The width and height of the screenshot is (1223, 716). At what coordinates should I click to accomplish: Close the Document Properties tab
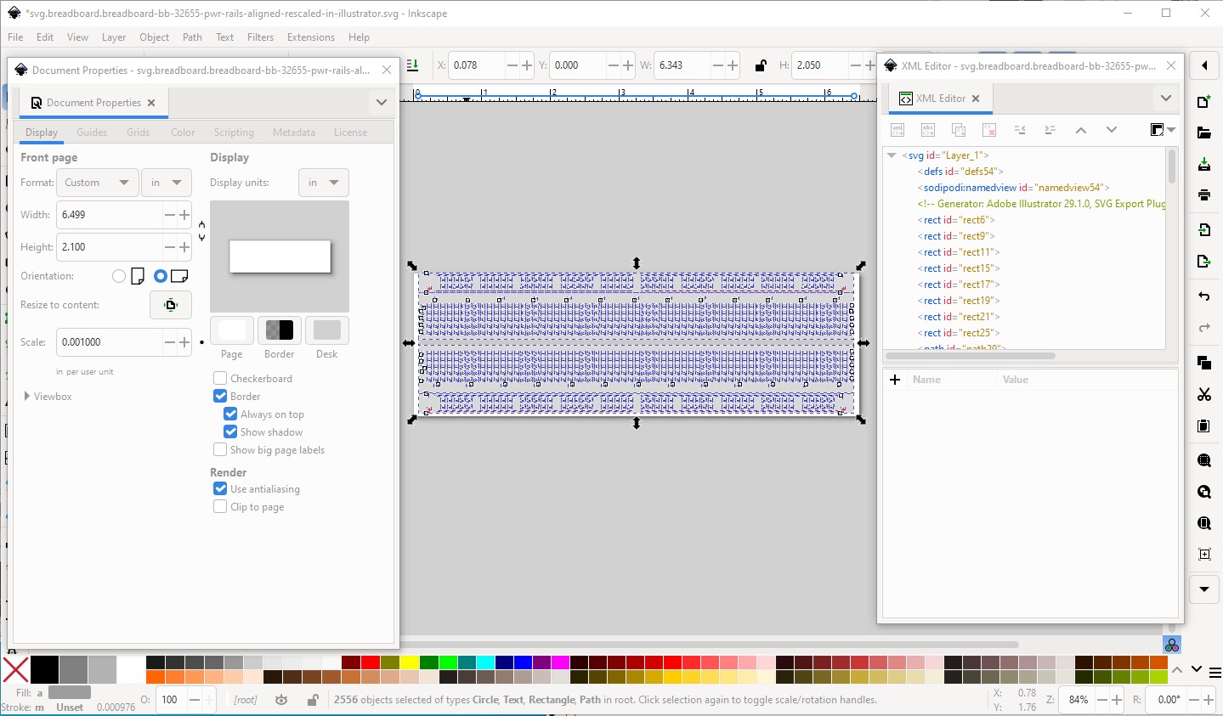[x=151, y=103]
